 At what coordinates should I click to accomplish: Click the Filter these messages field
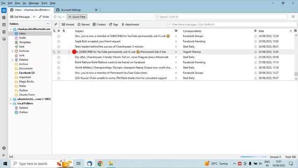click(x=232, y=24)
